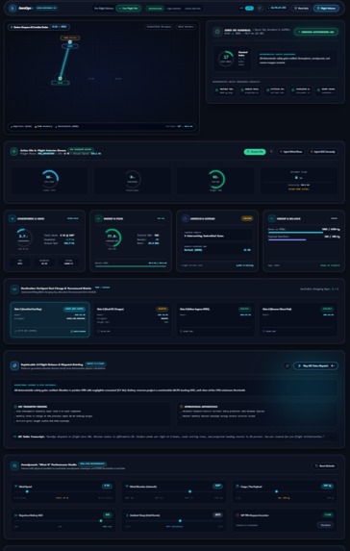Click the amber status badge on the Airspace & Geofence card
The image size is (350, 551).
click(247, 218)
